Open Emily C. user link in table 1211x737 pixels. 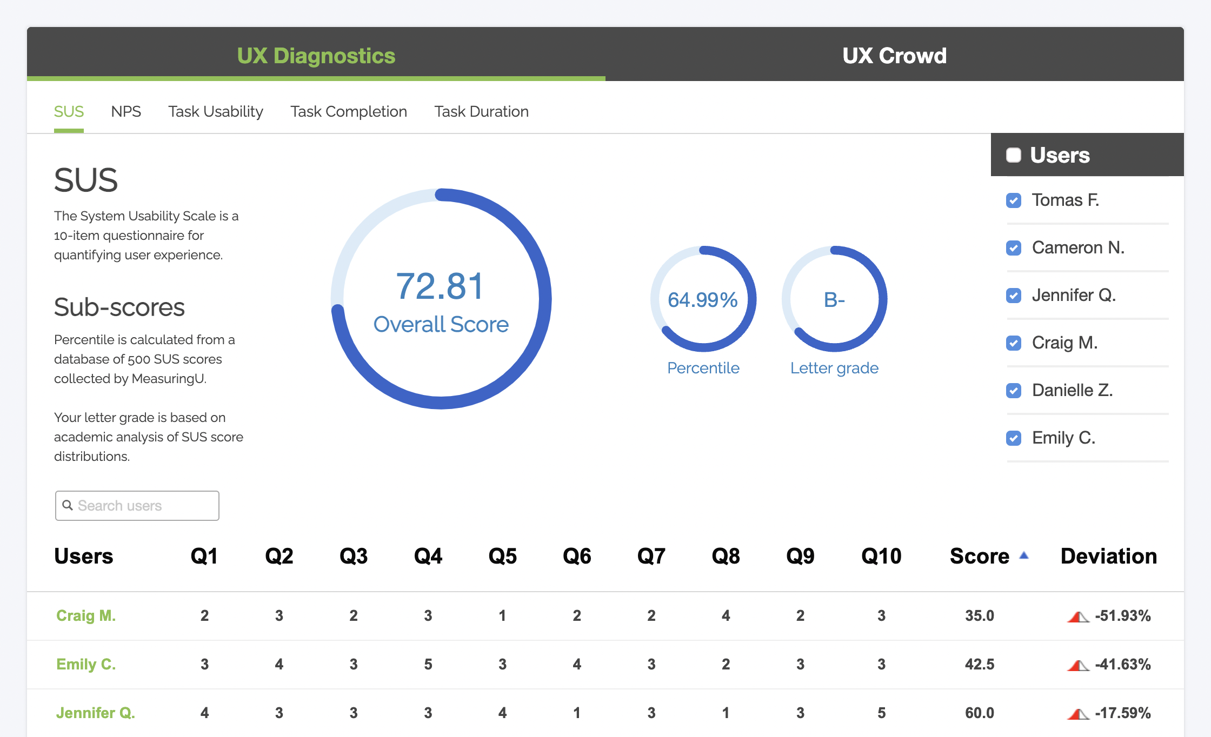pos(86,664)
